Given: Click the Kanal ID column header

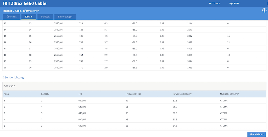Looking at the screenshot, I should click(45, 94).
